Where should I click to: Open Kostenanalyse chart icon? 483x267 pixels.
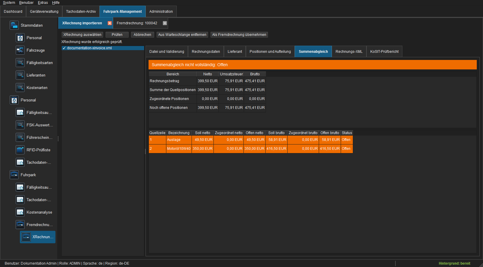pyautogui.click(x=20, y=212)
